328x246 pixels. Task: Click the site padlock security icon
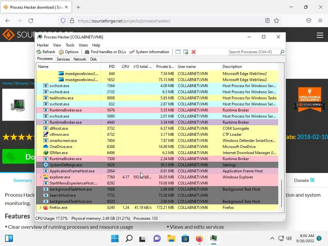[x=72, y=21]
